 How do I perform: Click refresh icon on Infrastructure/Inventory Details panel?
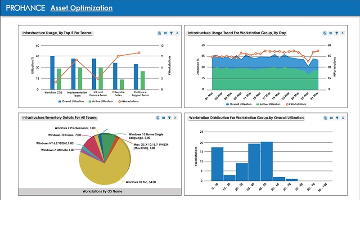pyautogui.click(x=158, y=118)
